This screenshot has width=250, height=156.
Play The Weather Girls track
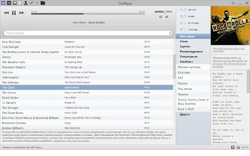(87, 62)
